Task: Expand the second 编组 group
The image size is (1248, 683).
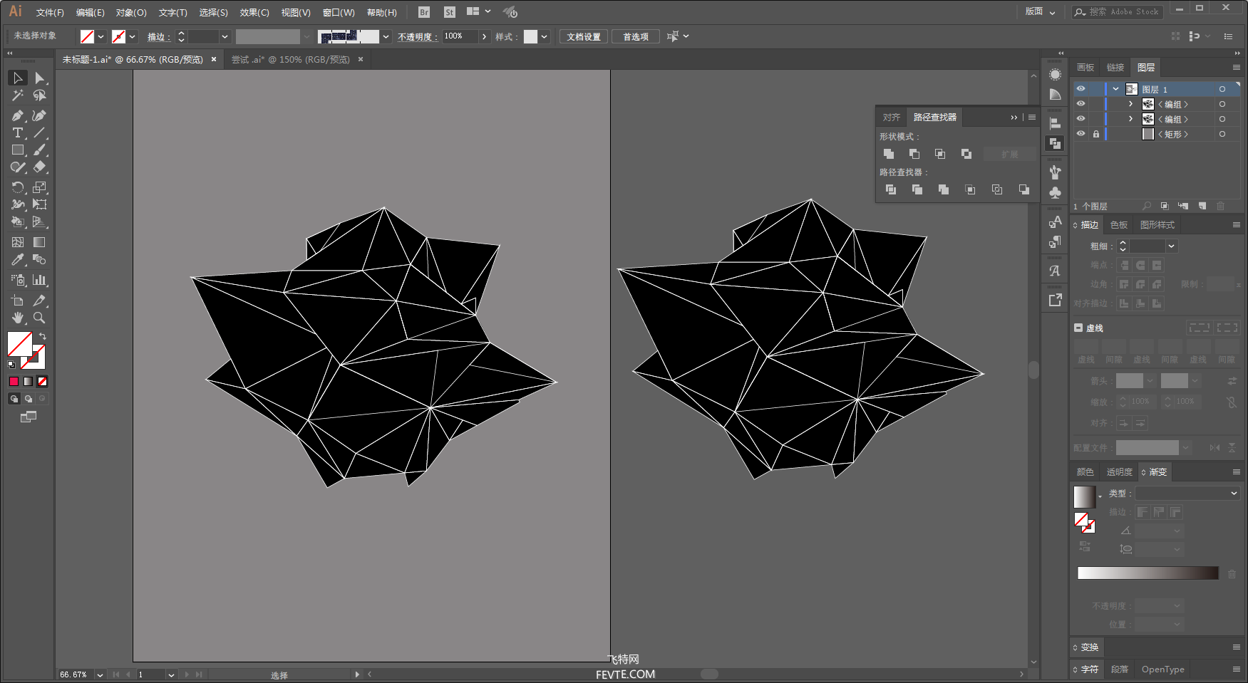Action: [x=1131, y=119]
